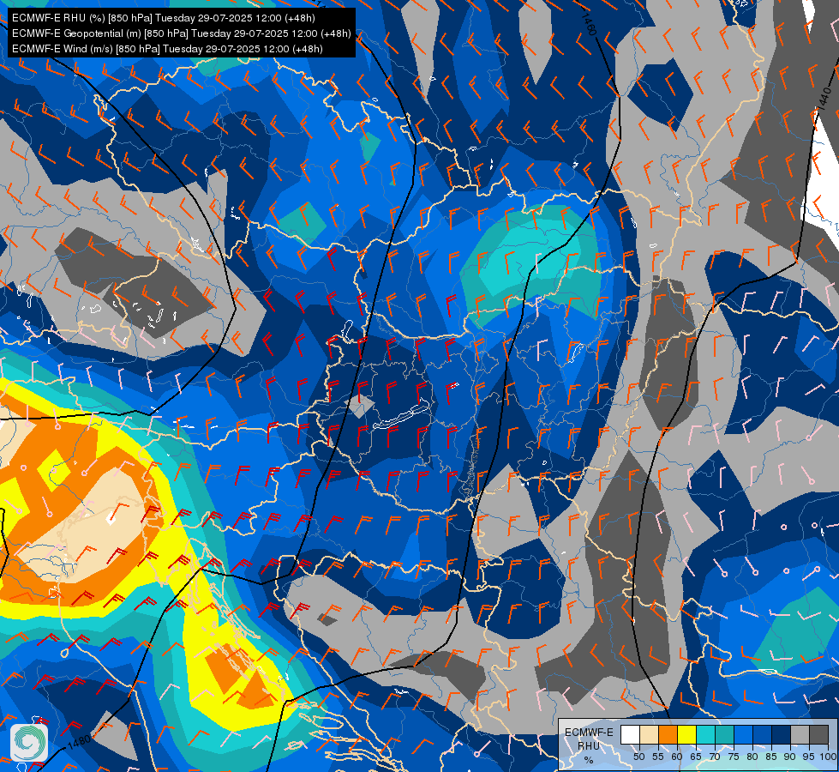Click the legend tick value 60
Viewport: 839px width, 772px height.
coord(677,757)
